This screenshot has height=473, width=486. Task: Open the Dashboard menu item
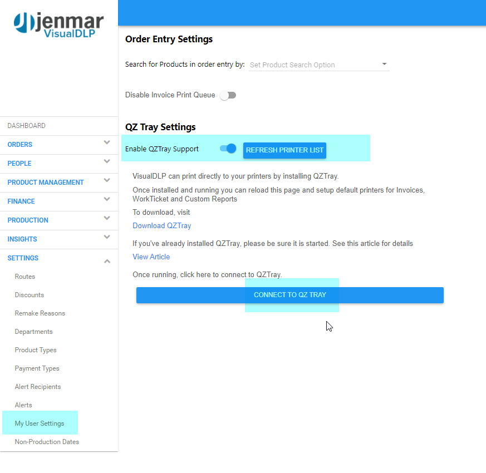26,126
